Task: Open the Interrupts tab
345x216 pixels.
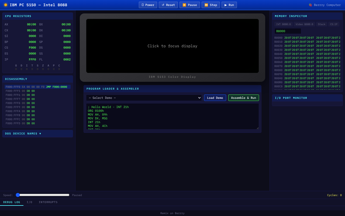Action: 48,202
